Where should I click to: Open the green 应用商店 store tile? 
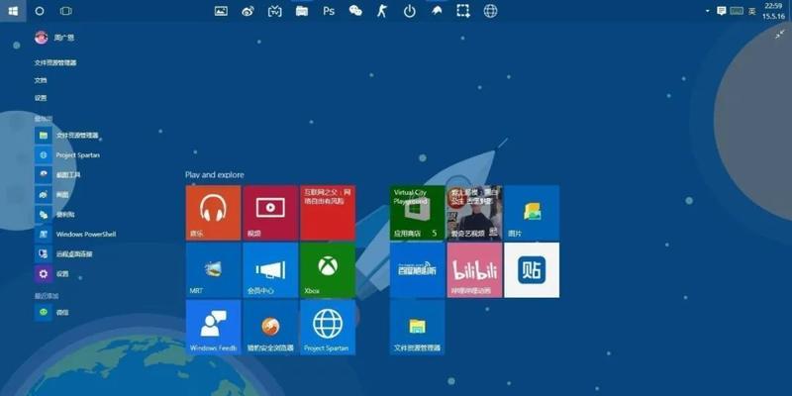click(x=417, y=213)
